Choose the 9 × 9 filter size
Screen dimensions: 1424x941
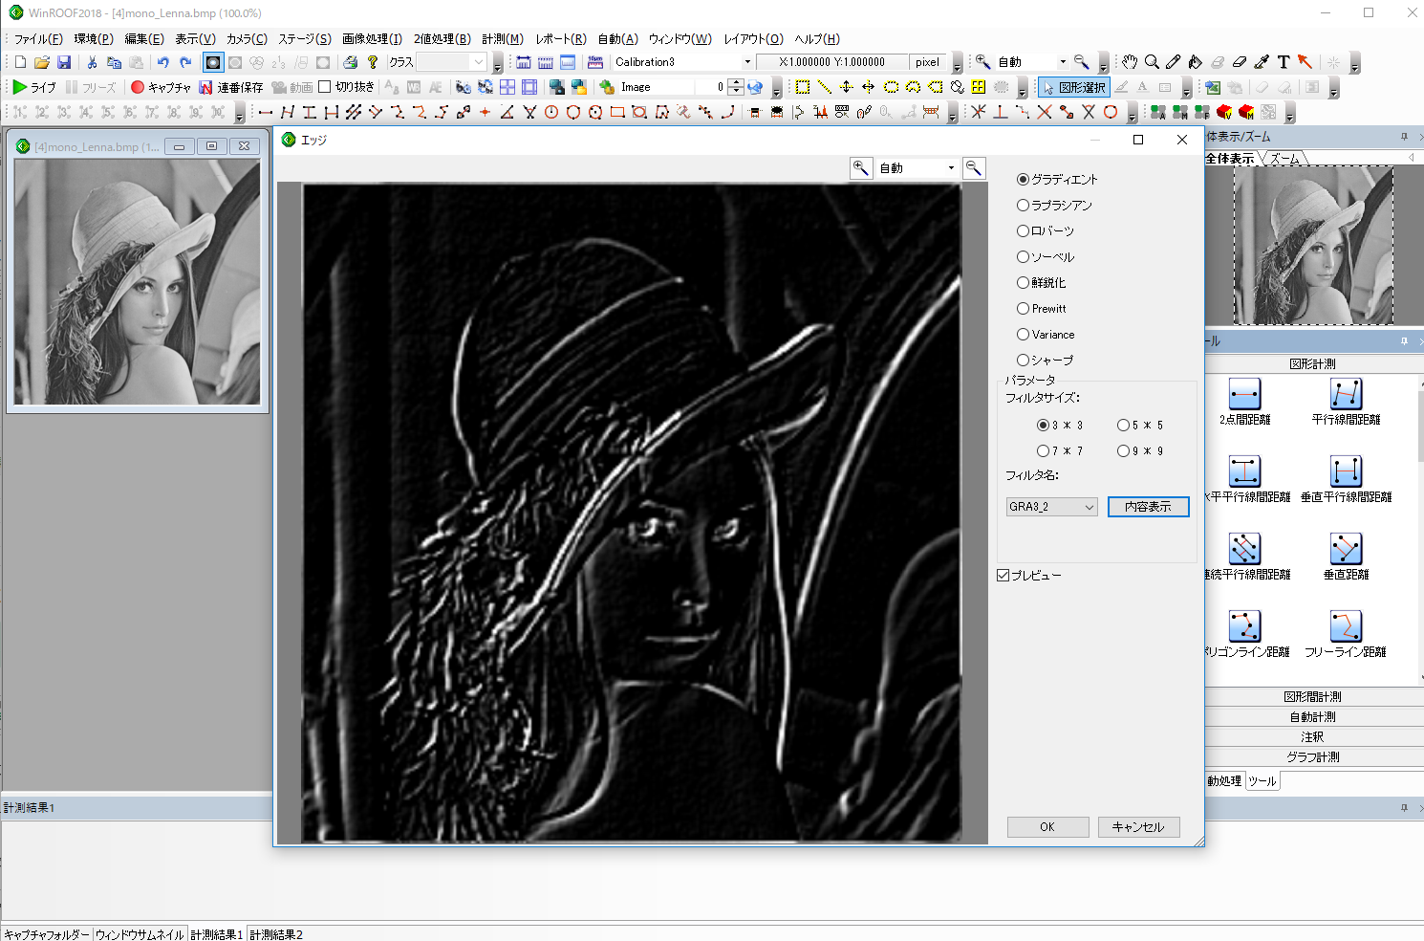1140,450
